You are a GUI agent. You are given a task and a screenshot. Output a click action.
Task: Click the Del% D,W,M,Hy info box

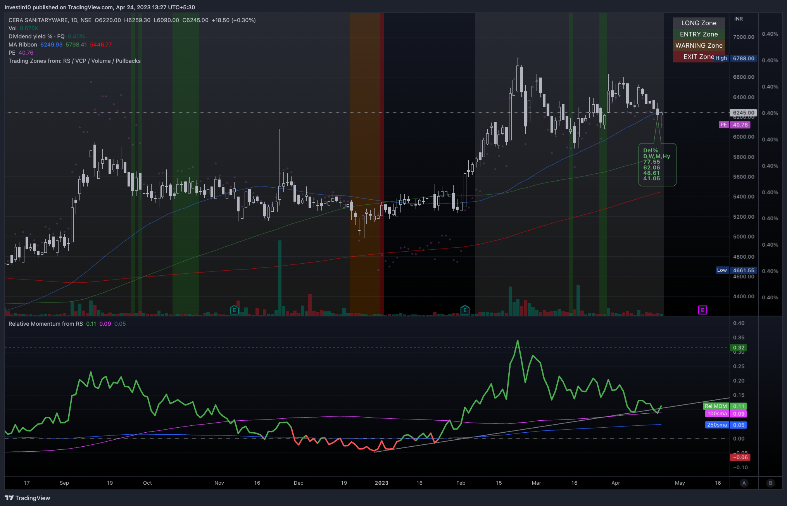657,165
